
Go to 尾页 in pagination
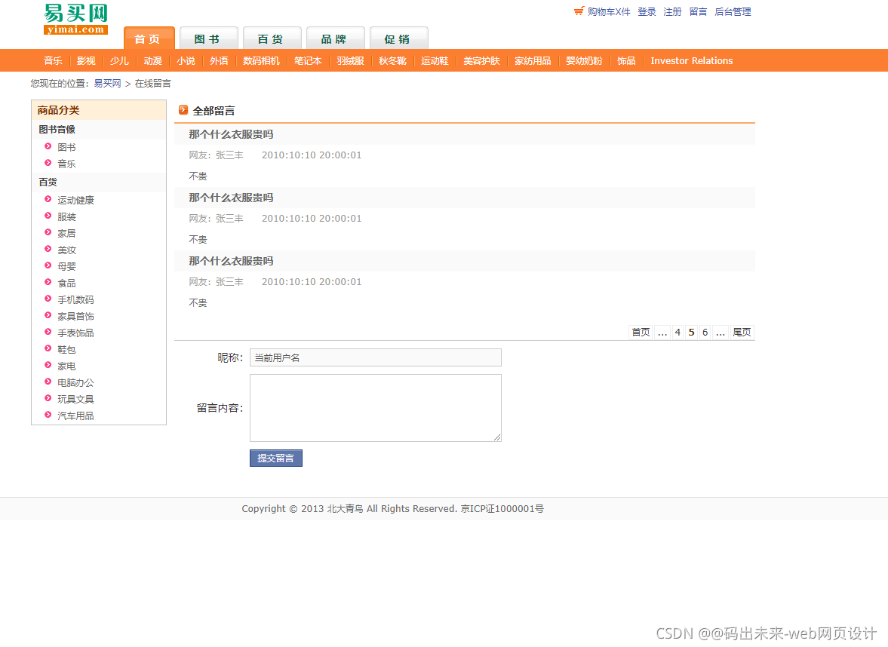click(x=742, y=333)
